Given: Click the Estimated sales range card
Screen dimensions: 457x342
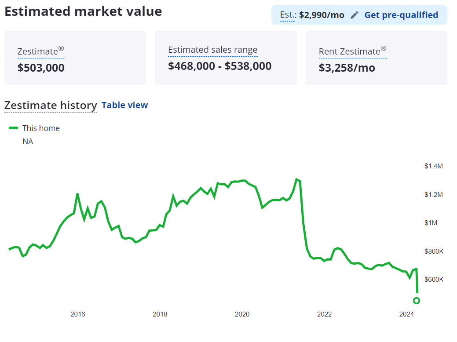Looking at the screenshot, I should click(x=226, y=58).
